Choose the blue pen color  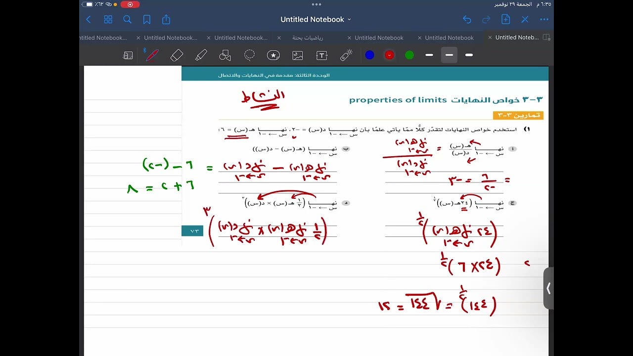coord(369,55)
